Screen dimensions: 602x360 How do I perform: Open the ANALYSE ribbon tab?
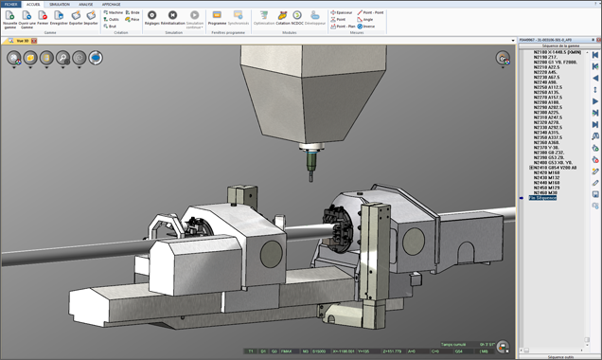(85, 4)
